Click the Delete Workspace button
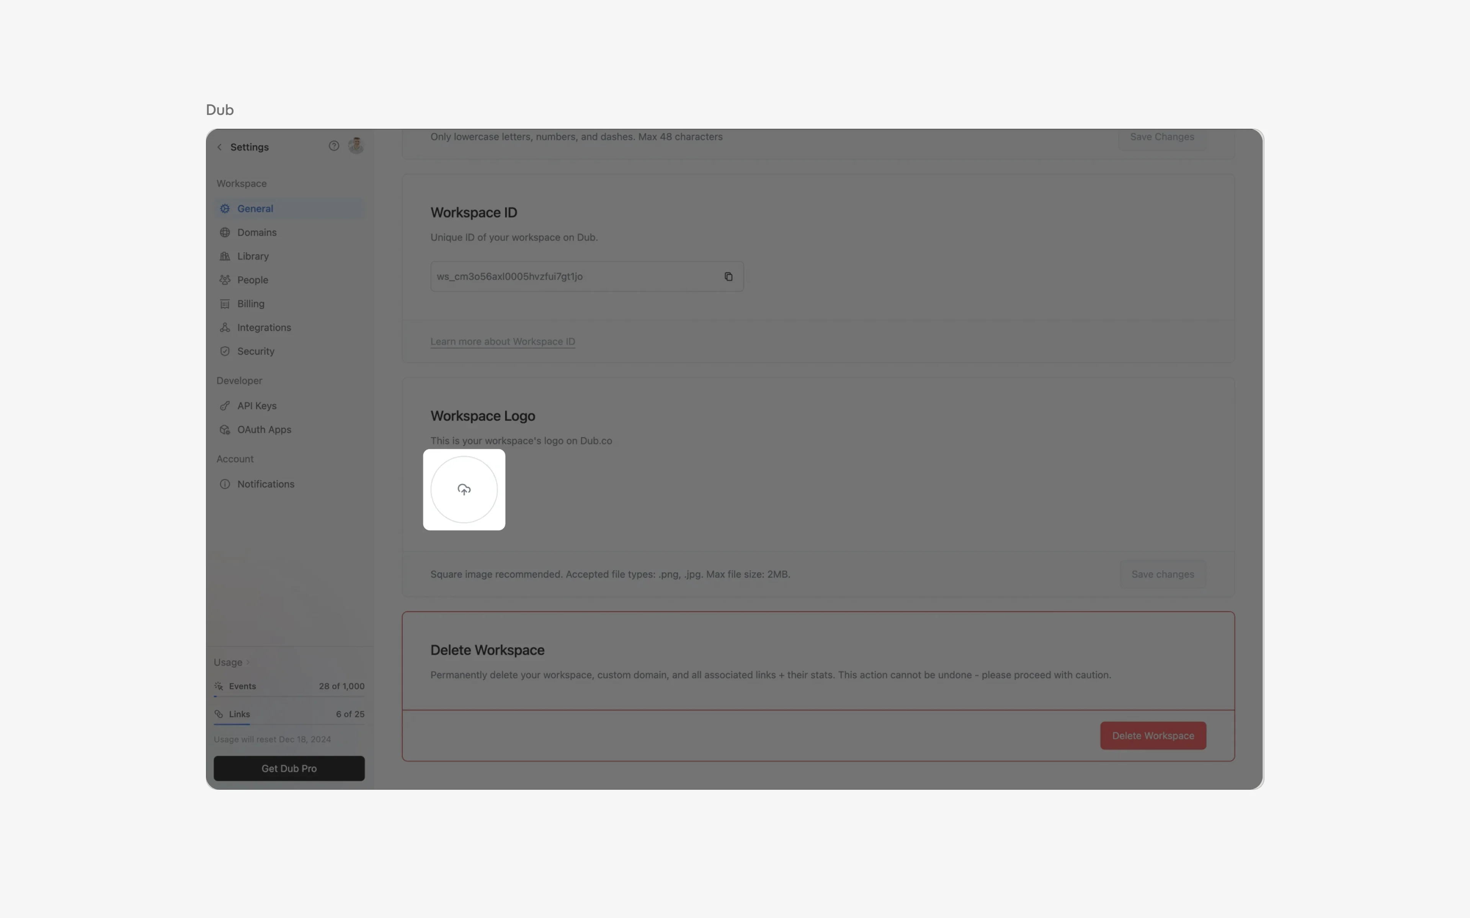 (1152, 735)
